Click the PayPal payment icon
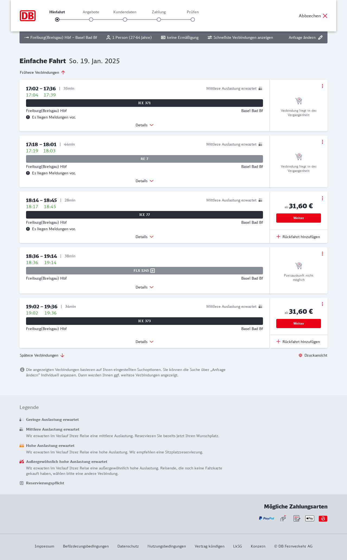 click(266, 519)
